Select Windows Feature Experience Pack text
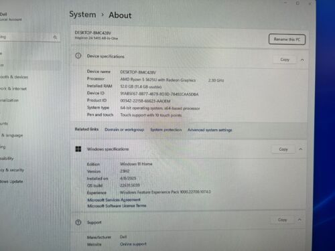The height and width of the screenshot is (251, 335). [x=165, y=192]
